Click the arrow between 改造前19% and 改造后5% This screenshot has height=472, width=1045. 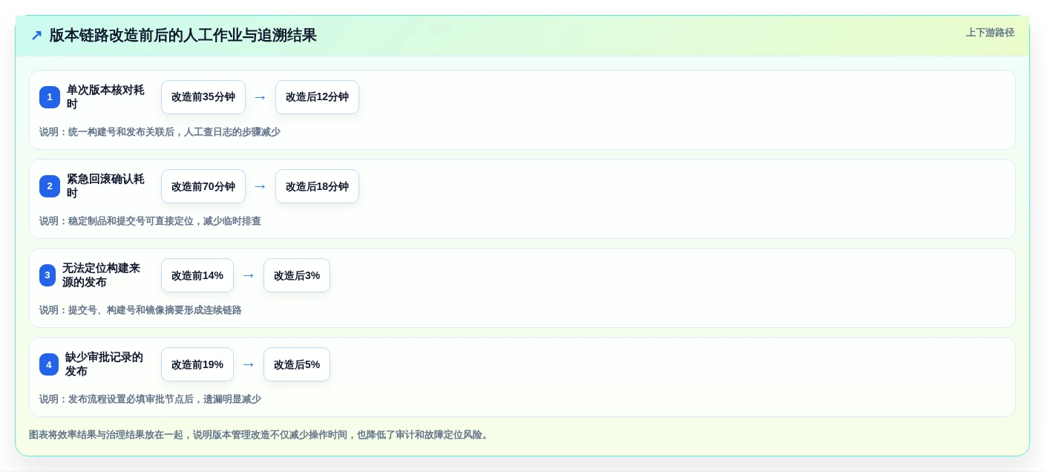click(x=249, y=364)
